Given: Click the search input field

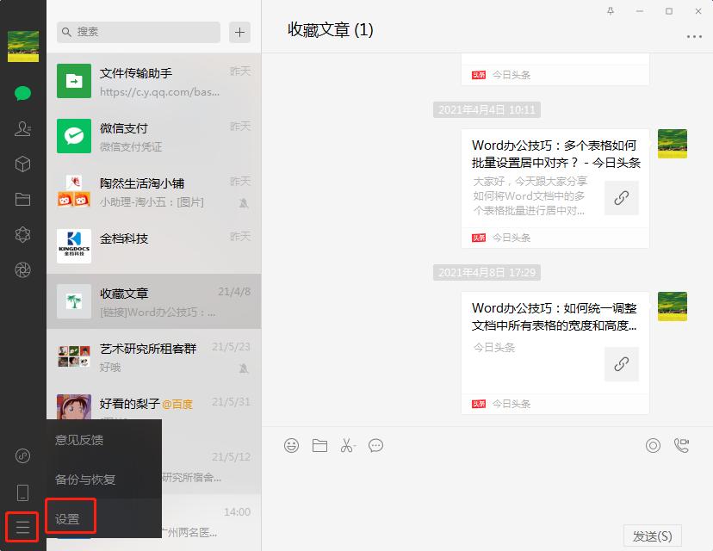Looking at the screenshot, I should point(137,32).
